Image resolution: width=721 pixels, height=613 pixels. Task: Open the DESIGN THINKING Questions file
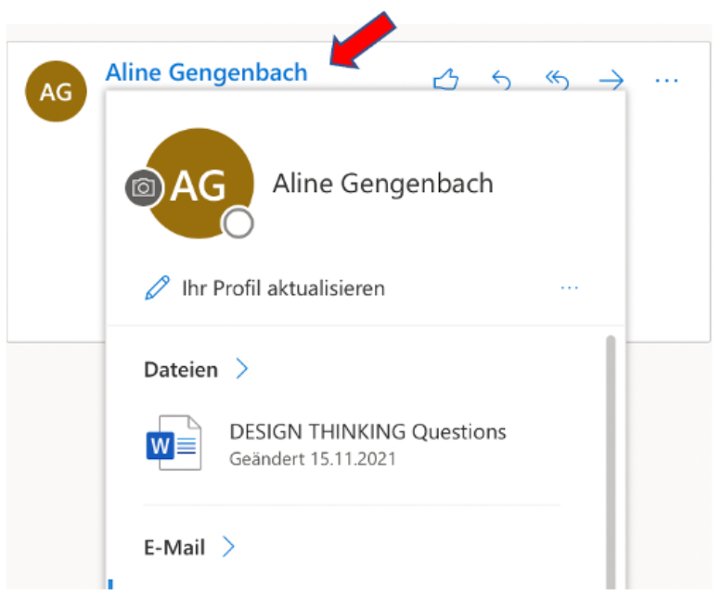pyautogui.click(x=367, y=431)
